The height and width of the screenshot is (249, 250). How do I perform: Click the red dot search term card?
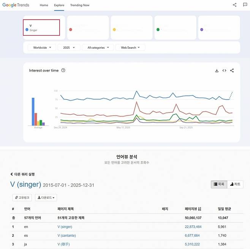pyautogui.click(x=88, y=27)
